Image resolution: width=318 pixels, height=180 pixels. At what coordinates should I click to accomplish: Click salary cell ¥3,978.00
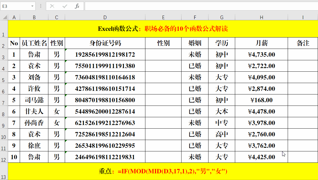click(261, 123)
